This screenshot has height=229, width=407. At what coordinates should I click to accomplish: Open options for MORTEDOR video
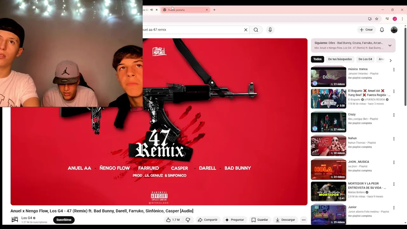(394, 184)
